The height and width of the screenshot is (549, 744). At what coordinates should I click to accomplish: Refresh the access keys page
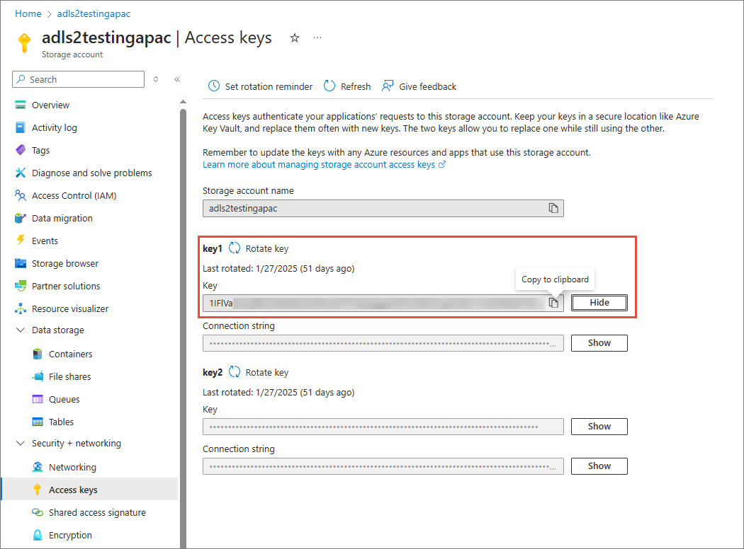[347, 86]
